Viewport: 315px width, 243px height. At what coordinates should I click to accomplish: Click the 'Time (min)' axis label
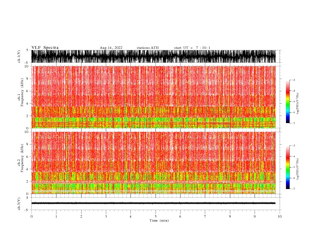[x=159, y=220]
